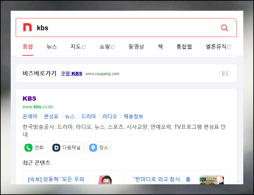This screenshot has height=195, width=254.
Task: Open the [속보] 장동혁 article headline
Action: 56,179
